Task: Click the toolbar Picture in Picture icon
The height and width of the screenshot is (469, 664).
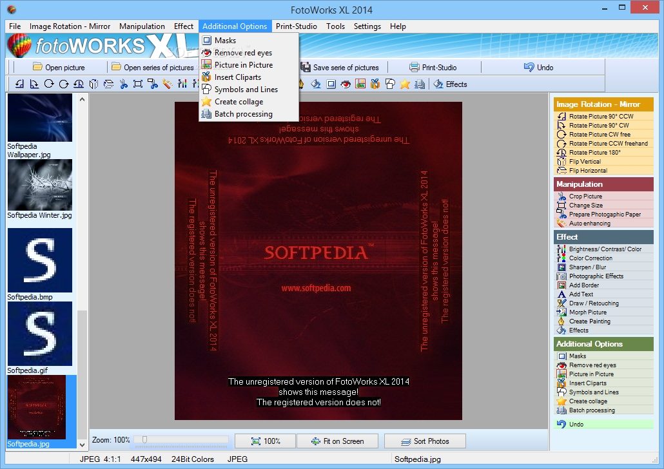Action: pyautogui.click(x=360, y=84)
